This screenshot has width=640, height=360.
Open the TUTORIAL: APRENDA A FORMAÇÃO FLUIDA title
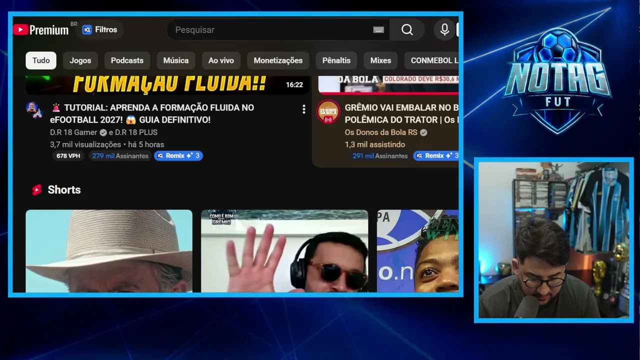point(152,113)
